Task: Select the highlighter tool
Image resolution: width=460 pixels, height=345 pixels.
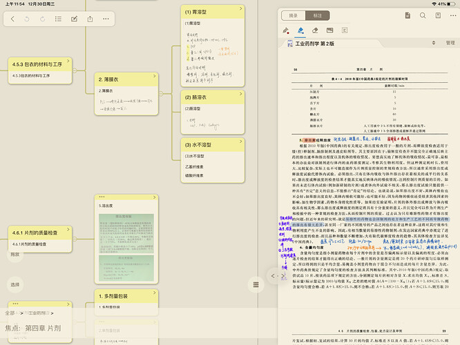Action: coord(300,30)
